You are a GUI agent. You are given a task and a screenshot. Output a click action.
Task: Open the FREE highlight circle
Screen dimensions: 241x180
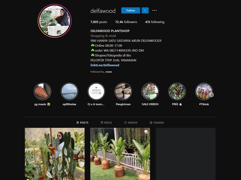click(x=177, y=92)
